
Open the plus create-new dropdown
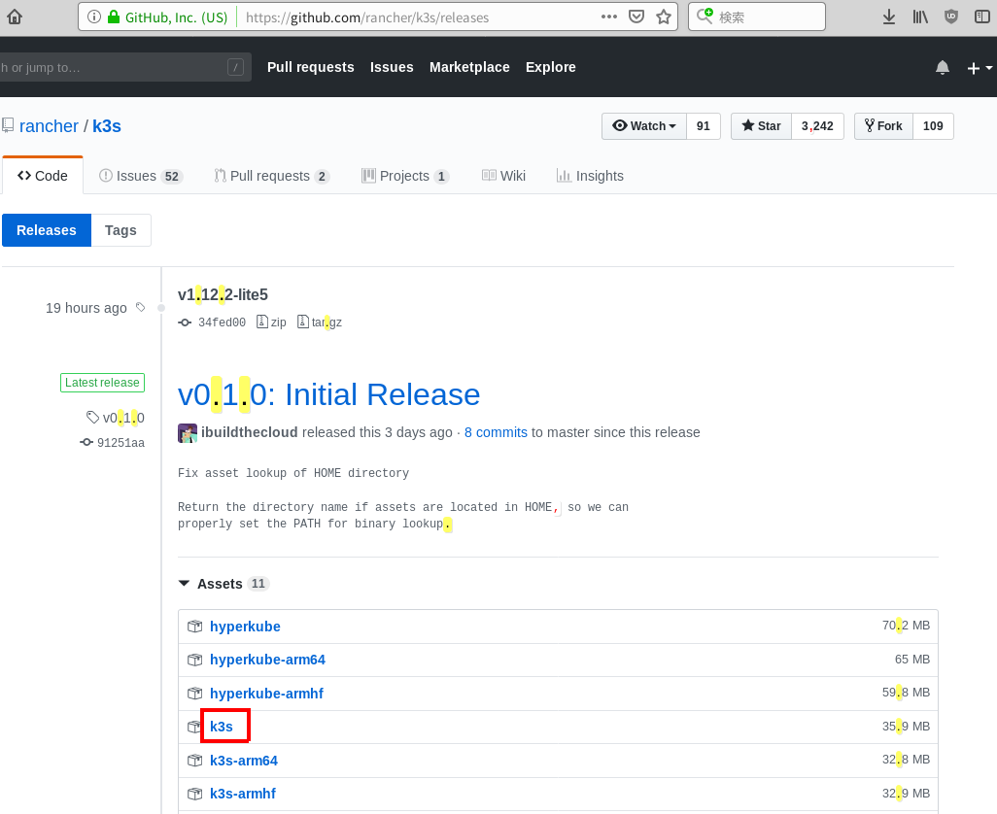click(x=980, y=68)
